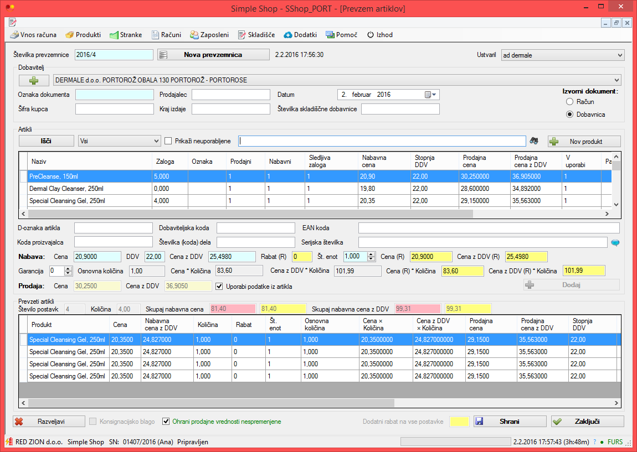The width and height of the screenshot is (637, 452).
Task: Click the green FURS status indicator
Action: 612,442
